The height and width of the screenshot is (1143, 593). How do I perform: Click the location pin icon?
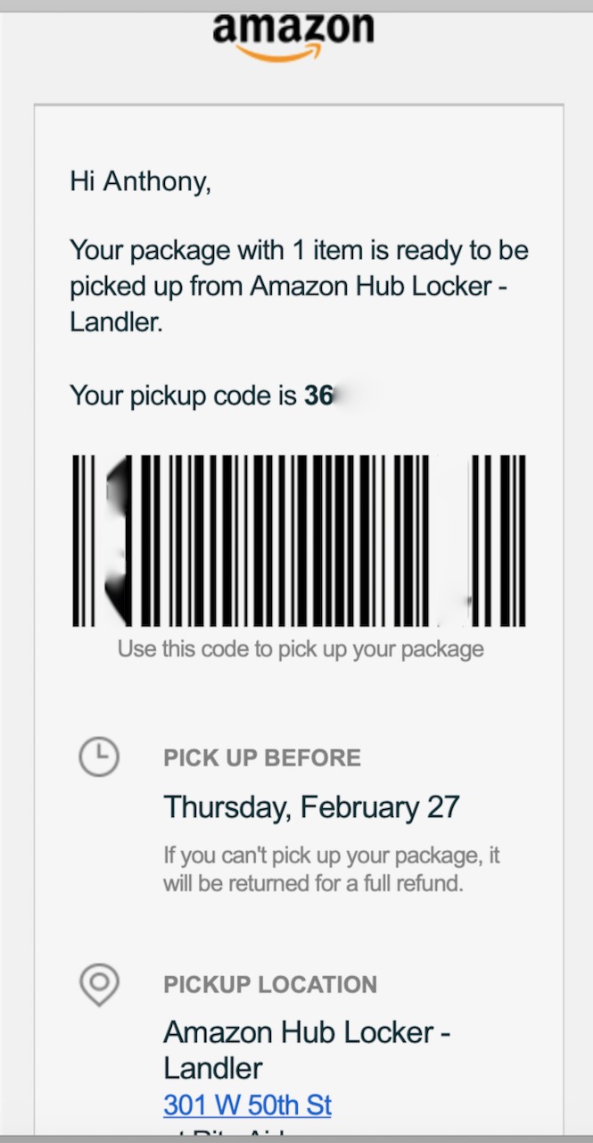[98, 984]
